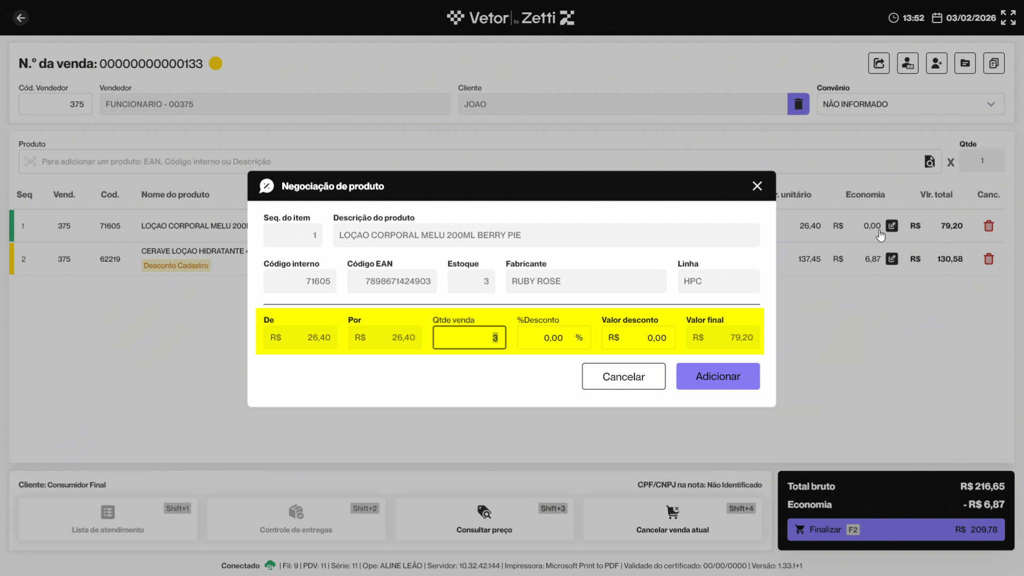This screenshot has height=576, width=1024.
Task: Edit discount on CERAVE lotion row
Action: (891, 259)
